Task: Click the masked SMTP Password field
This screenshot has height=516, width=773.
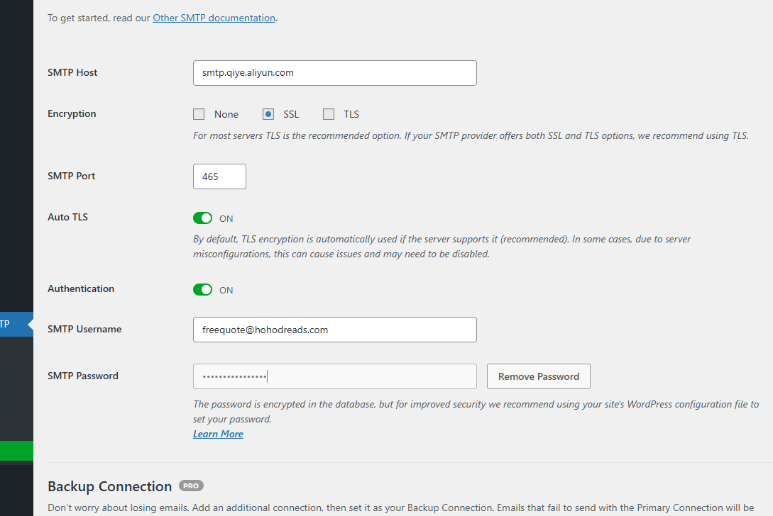Action: pos(334,376)
